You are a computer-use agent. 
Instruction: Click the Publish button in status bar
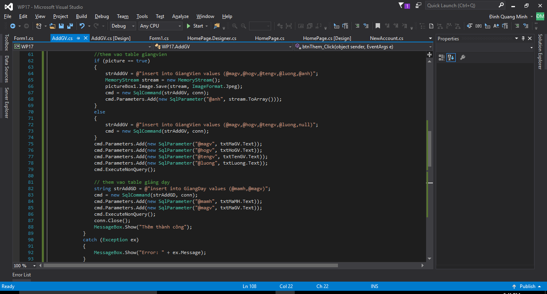(x=527, y=286)
